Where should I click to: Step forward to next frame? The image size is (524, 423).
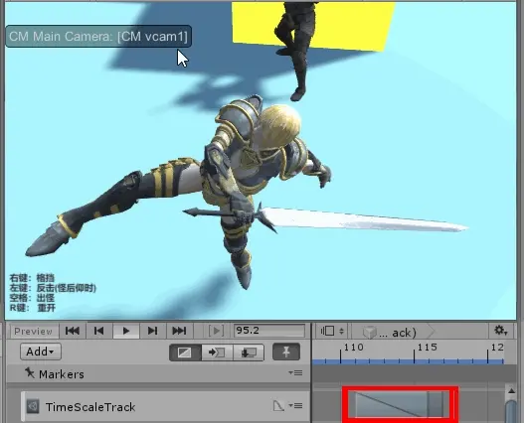coord(152,331)
